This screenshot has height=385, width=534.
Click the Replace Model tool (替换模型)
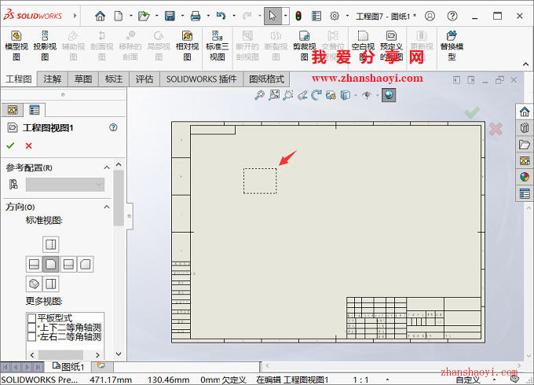(452, 46)
